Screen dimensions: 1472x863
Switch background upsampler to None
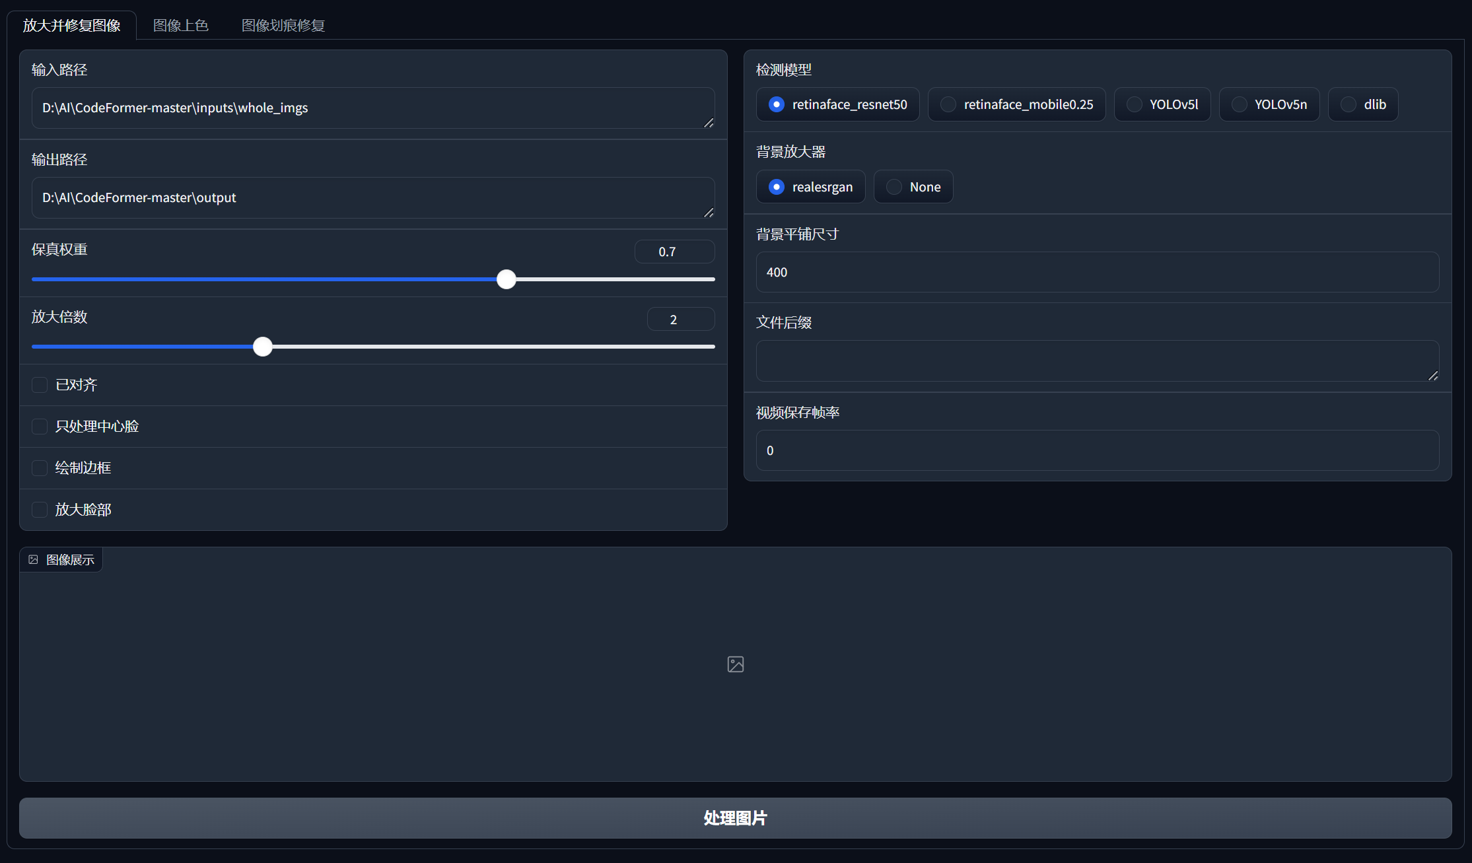click(x=894, y=186)
